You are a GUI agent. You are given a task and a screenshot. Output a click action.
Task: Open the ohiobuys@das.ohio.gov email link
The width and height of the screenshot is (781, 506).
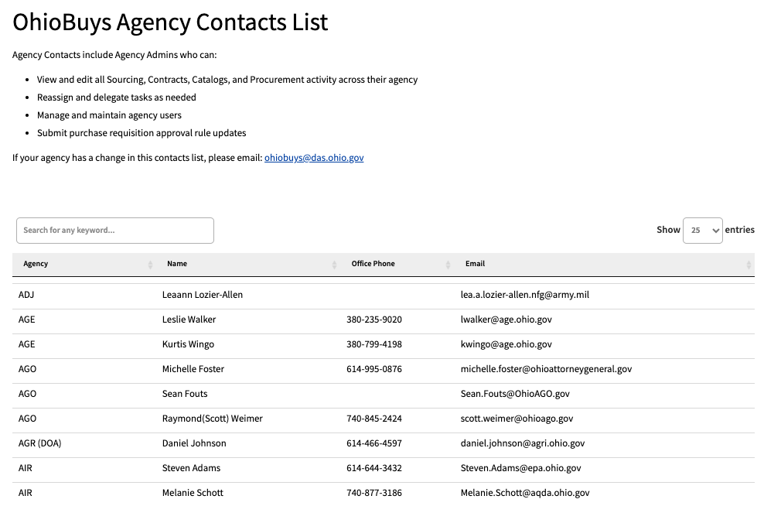(313, 158)
